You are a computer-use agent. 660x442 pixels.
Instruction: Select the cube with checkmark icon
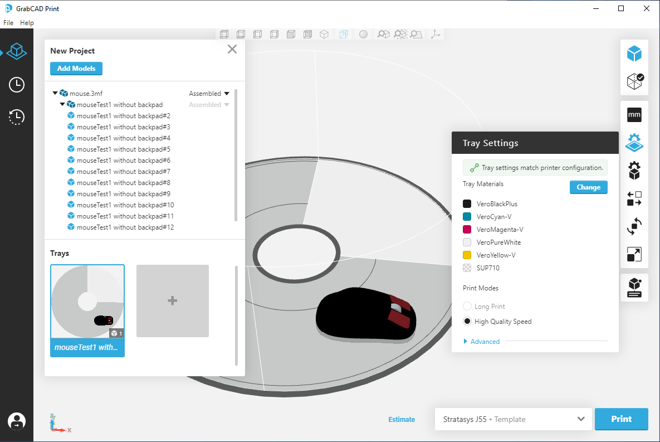pyautogui.click(x=634, y=81)
